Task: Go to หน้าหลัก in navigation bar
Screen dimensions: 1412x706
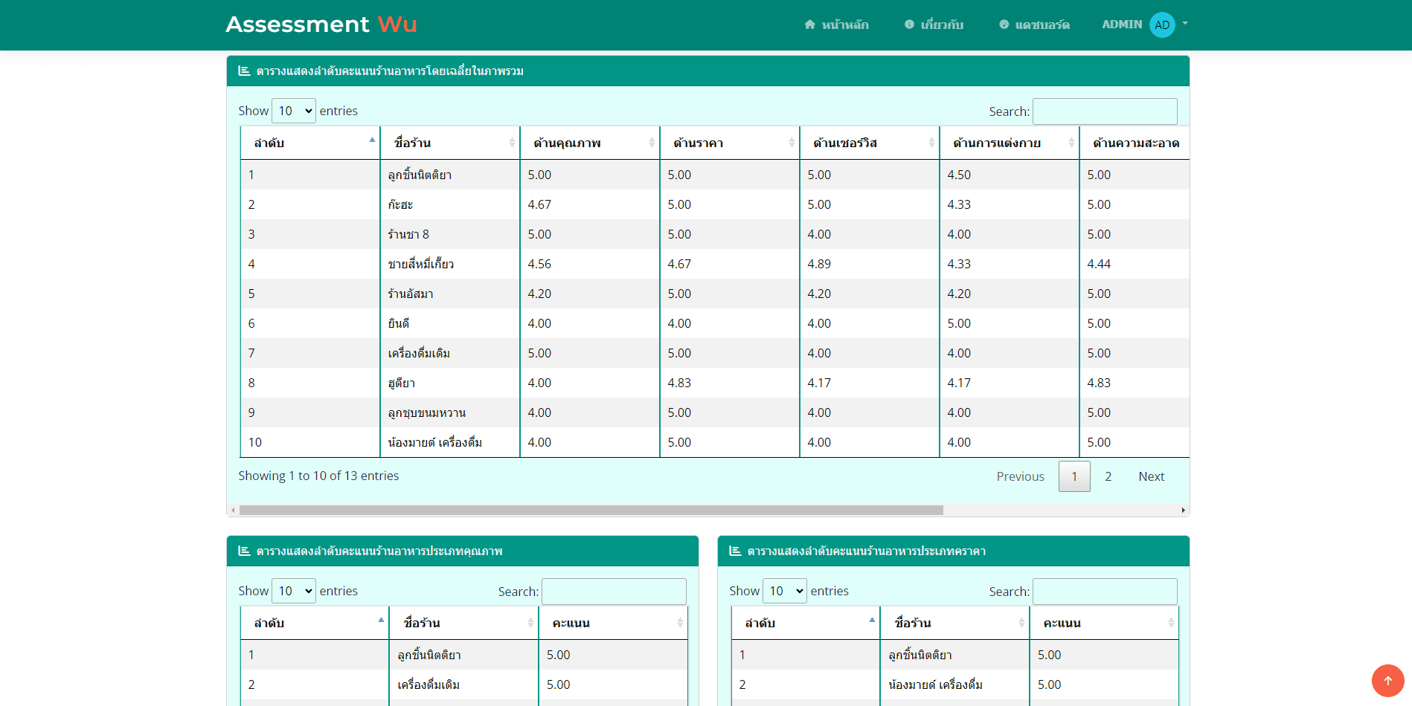Action: 836,25
